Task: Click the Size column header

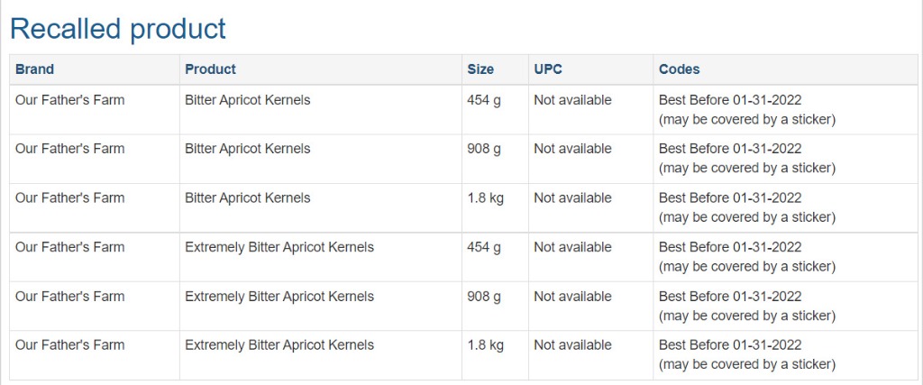Action: pos(480,69)
